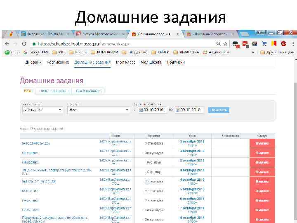Viewport: 297px width, 223px height.
Task: Select the Домашние задания menu item
Action: pos(92,62)
